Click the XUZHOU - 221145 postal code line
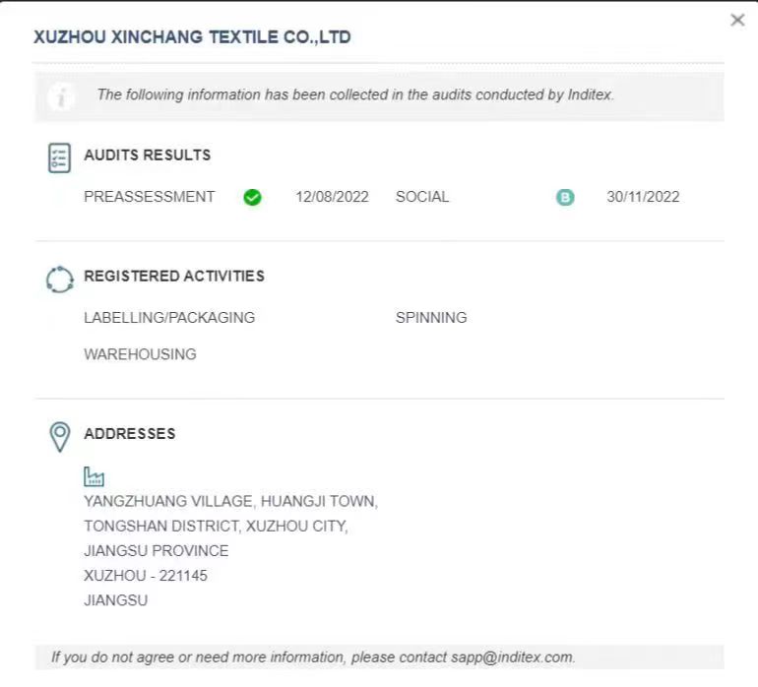 tap(146, 576)
